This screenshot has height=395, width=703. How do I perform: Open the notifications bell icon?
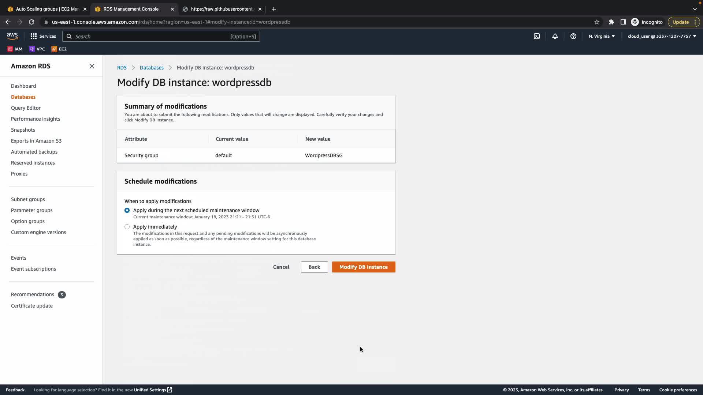pyautogui.click(x=555, y=36)
